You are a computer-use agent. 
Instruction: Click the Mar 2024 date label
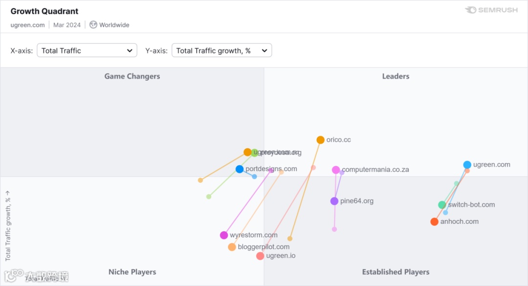(x=67, y=25)
